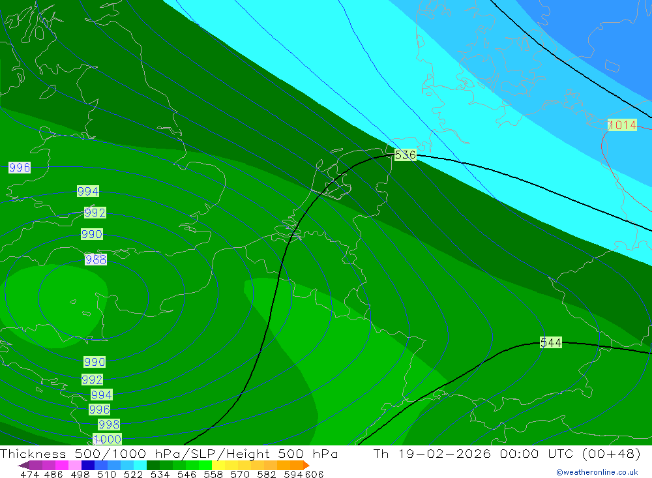Click the purple arrow at legend's start

pos(23,465)
